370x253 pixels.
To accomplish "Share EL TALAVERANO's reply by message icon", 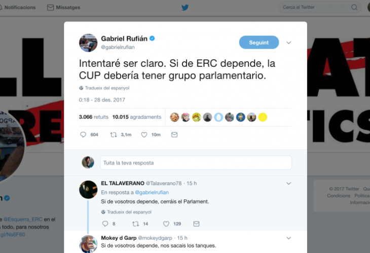I will coord(196,224).
